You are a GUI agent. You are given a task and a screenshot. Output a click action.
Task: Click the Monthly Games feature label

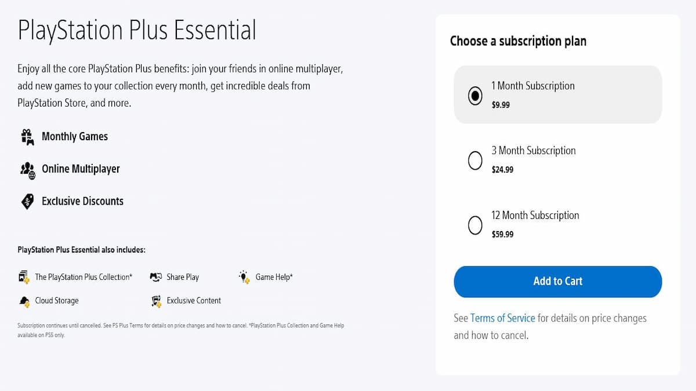[x=75, y=137]
